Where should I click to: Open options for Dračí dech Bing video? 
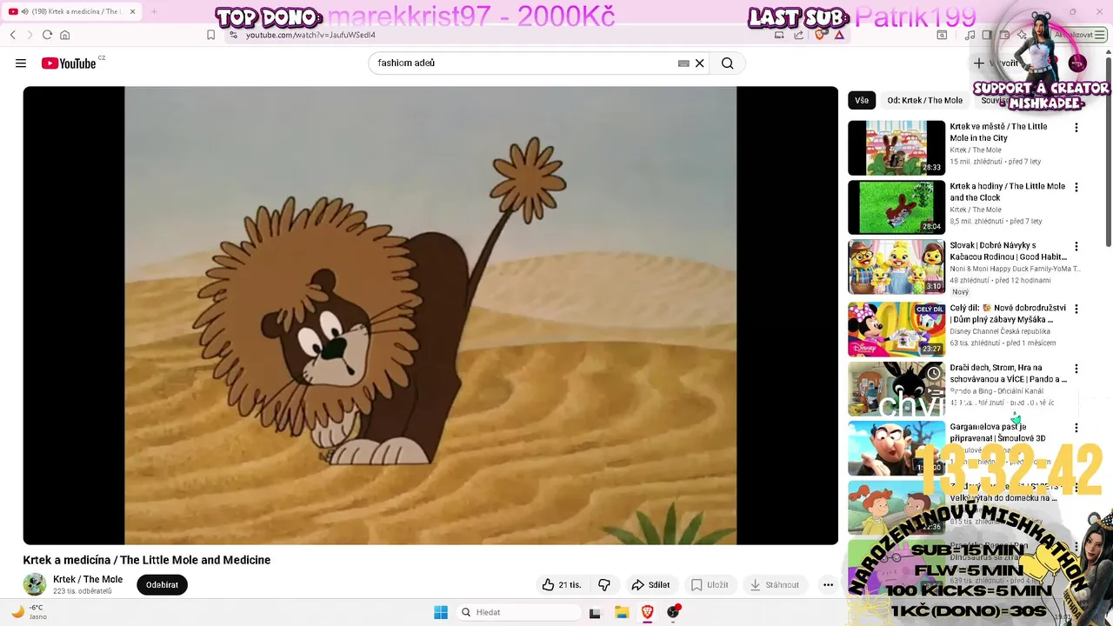pyautogui.click(x=1076, y=369)
